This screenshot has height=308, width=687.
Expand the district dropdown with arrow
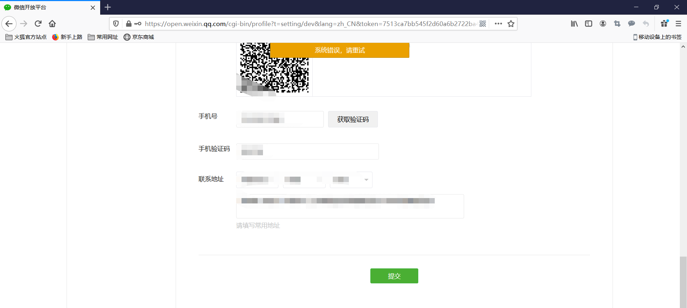(366, 180)
